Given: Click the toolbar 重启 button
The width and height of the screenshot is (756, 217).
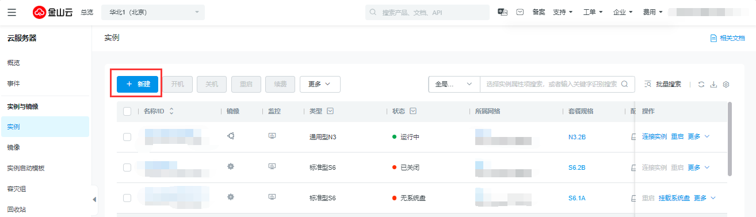Looking at the screenshot, I should (246, 84).
